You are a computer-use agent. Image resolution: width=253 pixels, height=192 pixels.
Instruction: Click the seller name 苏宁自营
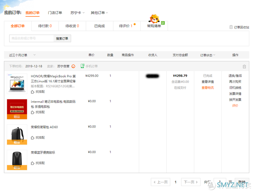tap(63, 66)
